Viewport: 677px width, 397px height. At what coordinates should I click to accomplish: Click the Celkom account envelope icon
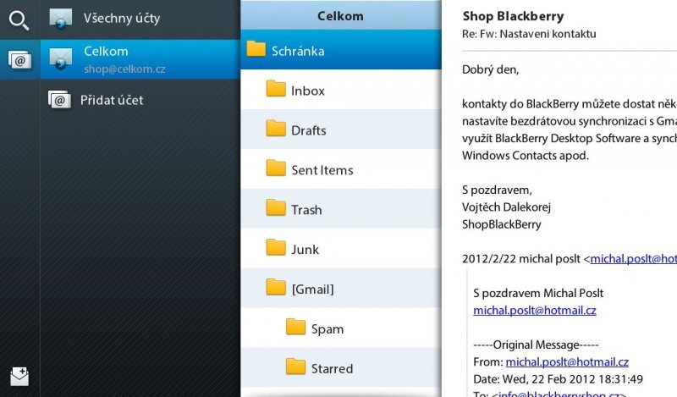pos(61,58)
